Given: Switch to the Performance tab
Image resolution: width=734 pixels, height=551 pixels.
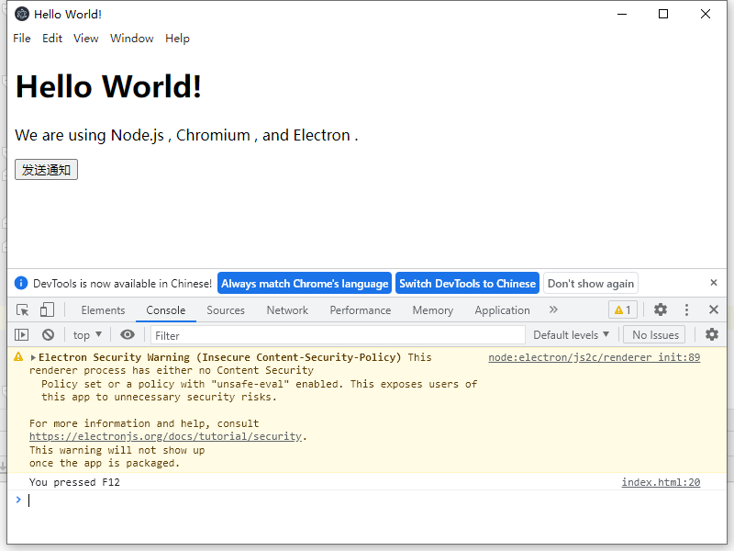Looking at the screenshot, I should (360, 310).
